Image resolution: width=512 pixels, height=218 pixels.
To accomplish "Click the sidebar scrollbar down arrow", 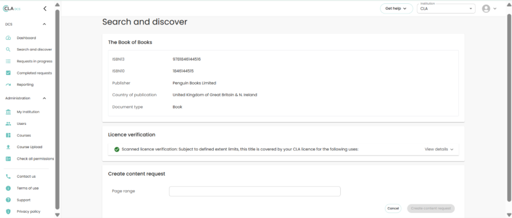I will pos(57,215).
